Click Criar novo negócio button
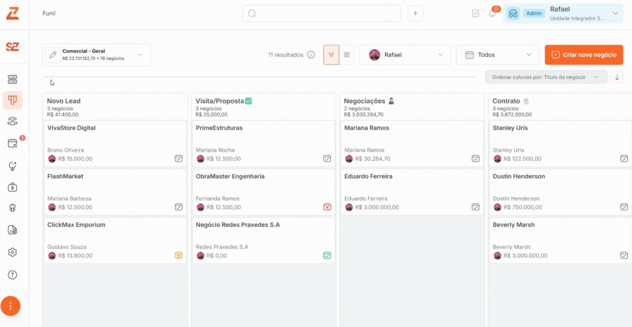This screenshot has width=632, height=327. (x=584, y=55)
